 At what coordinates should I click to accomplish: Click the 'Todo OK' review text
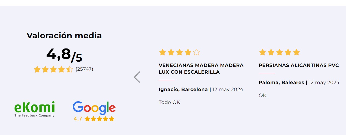click(169, 102)
